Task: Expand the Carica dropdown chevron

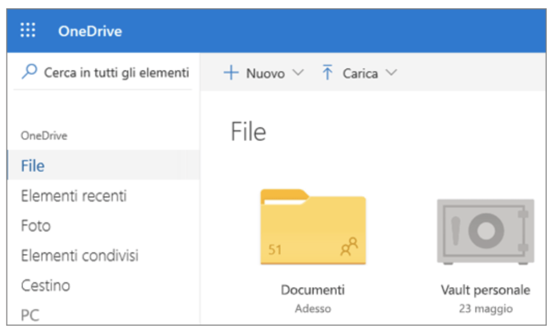Action: 391,73
